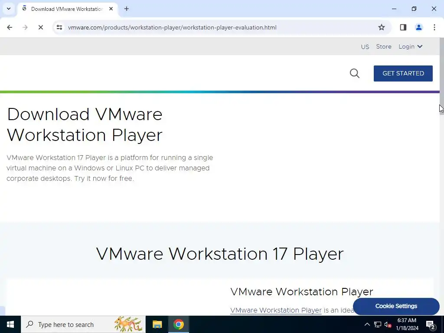444x333 pixels.
Task: Open Cookie Settings button
Action: point(396,306)
